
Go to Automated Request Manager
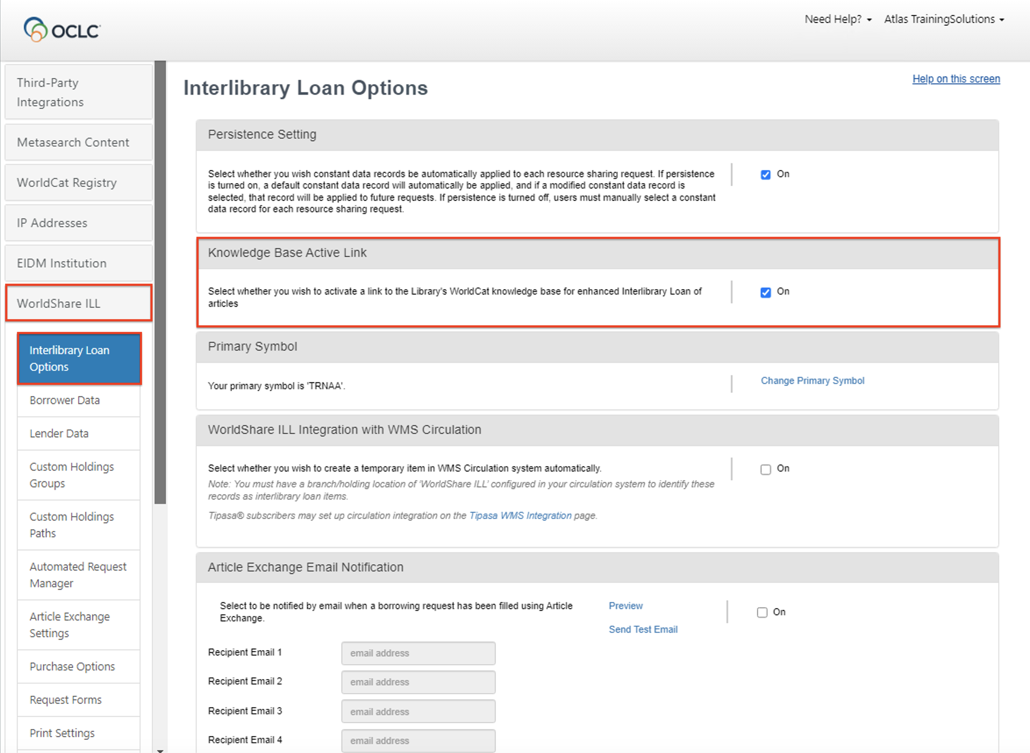78,574
